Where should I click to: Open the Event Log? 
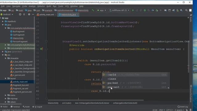(x=183, y=107)
